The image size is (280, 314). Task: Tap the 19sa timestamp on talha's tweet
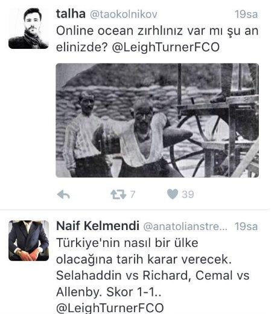(x=246, y=14)
